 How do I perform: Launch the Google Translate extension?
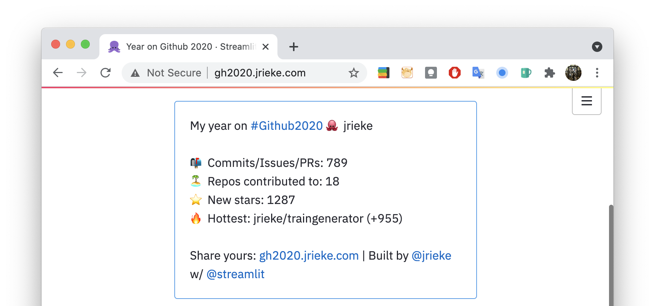[478, 73]
